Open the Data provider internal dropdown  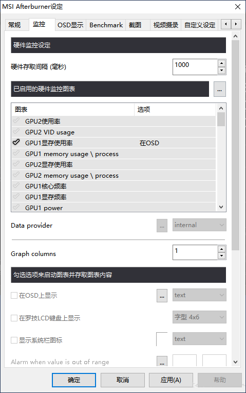pos(199,225)
